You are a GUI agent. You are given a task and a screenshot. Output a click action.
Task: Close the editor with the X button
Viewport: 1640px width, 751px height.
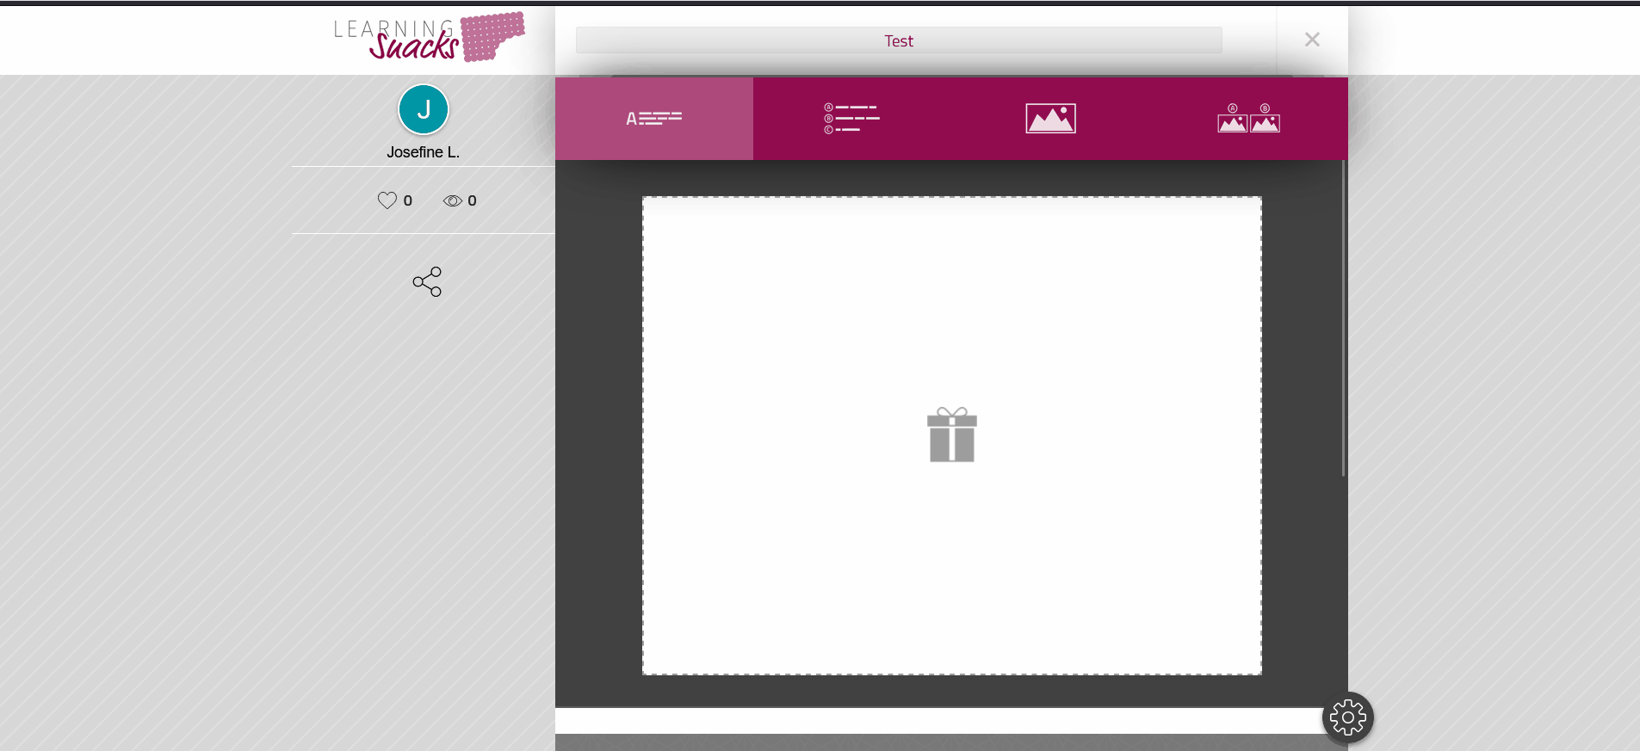(x=1312, y=40)
